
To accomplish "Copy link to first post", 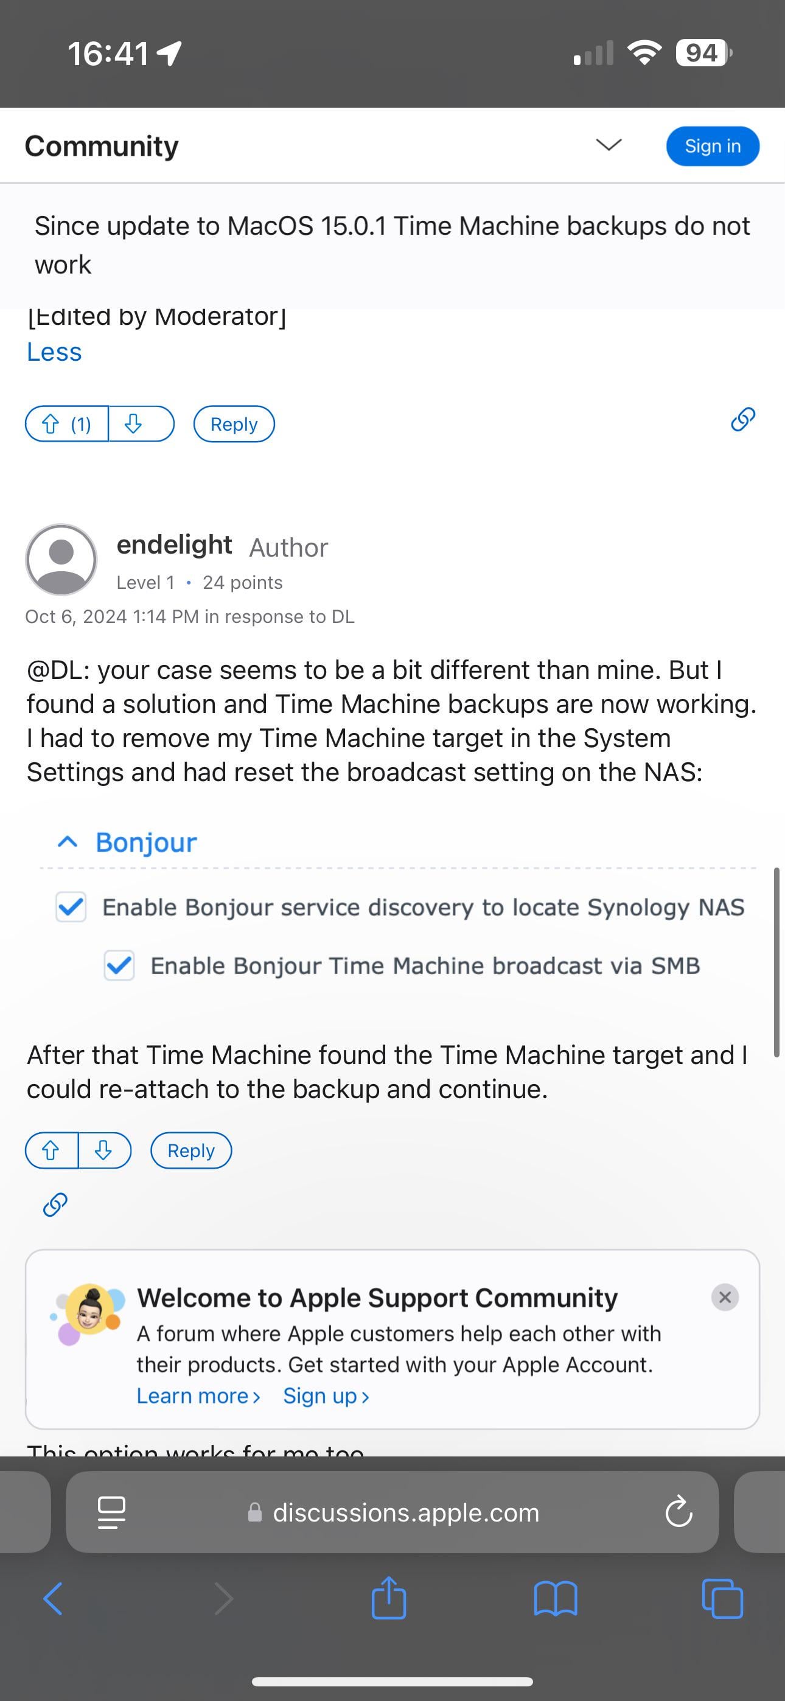I will click(x=743, y=419).
